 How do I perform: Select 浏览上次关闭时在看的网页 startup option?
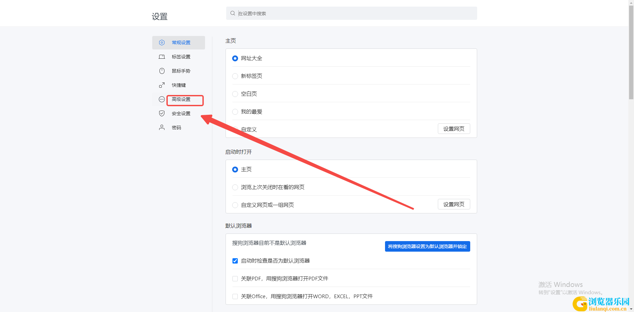pyautogui.click(x=235, y=187)
